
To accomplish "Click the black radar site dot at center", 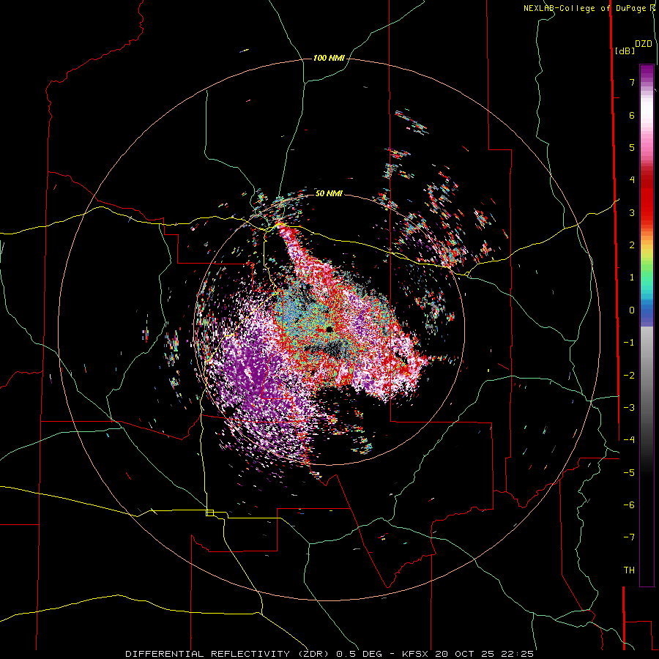I will (x=329, y=329).
